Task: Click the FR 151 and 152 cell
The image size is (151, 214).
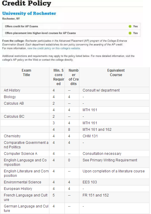Action: [x=114, y=197]
